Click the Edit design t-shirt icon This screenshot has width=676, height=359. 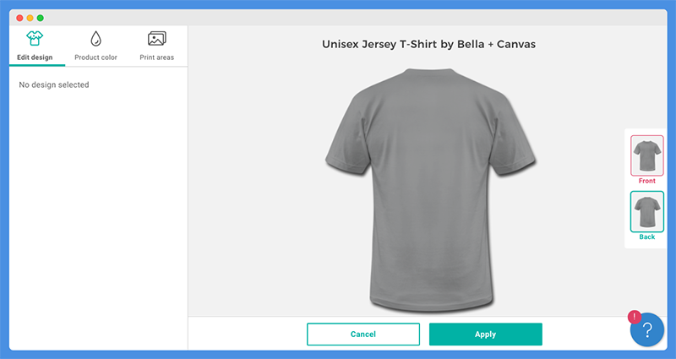(x=35, y=38)
